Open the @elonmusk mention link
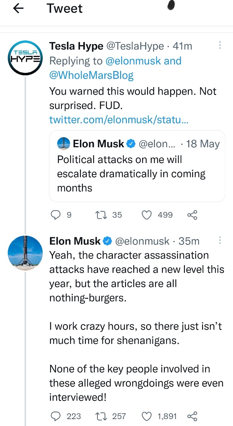Screen dimensions: 233x426 (x=133, y=61)
